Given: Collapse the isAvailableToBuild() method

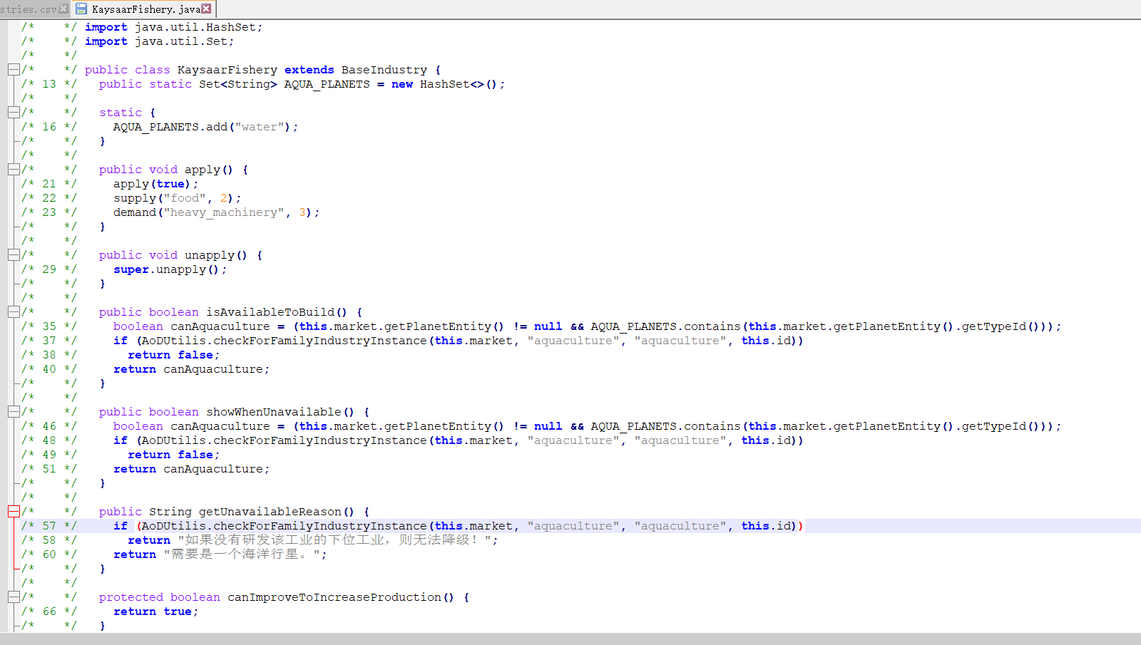Looking at the screenshot, I should pos(14,312).
